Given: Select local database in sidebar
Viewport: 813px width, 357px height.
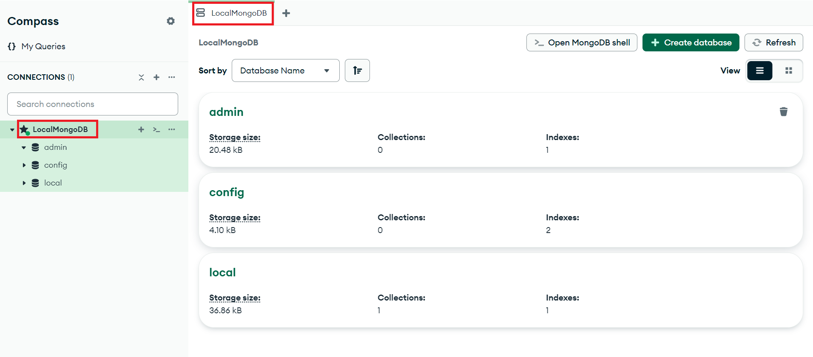Looking at the screenshot, I should [x=53, y=183].
